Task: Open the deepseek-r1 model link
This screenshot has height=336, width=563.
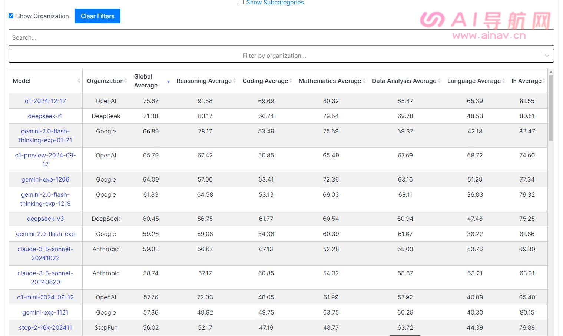Action: tap(46, 116)
